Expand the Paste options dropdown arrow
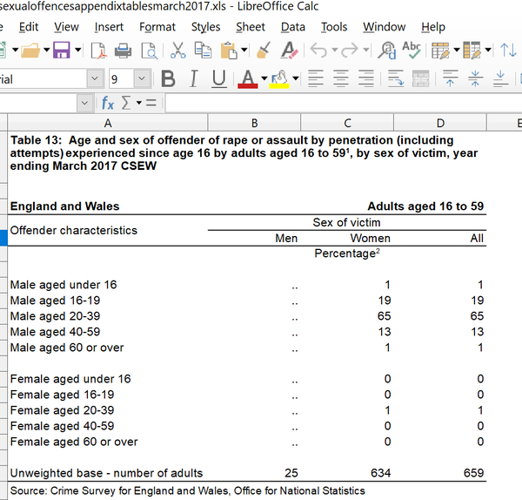The image size is (522, 500). click(x=244, y=51)
